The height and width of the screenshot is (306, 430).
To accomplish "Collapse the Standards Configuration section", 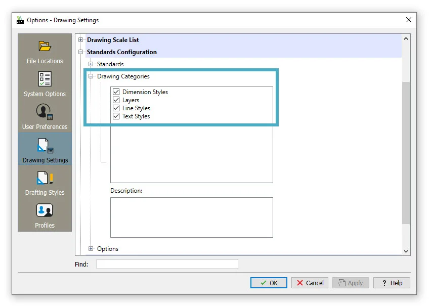I will tap(81, 52).
